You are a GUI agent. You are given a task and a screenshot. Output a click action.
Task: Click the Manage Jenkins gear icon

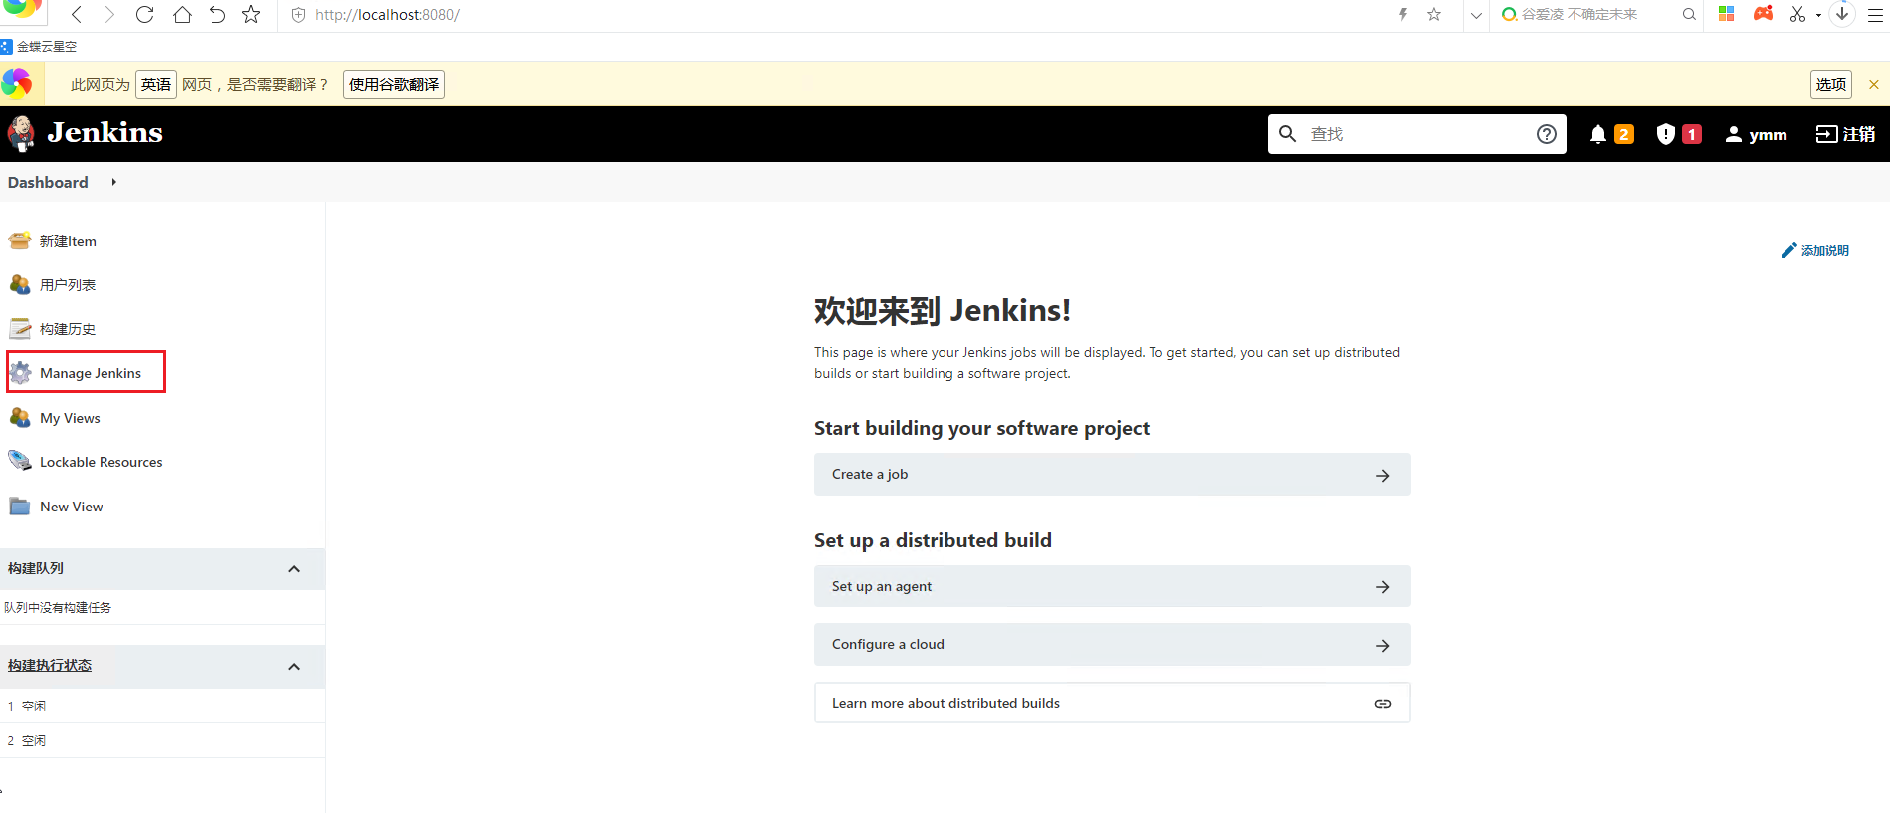coord(20,373)
